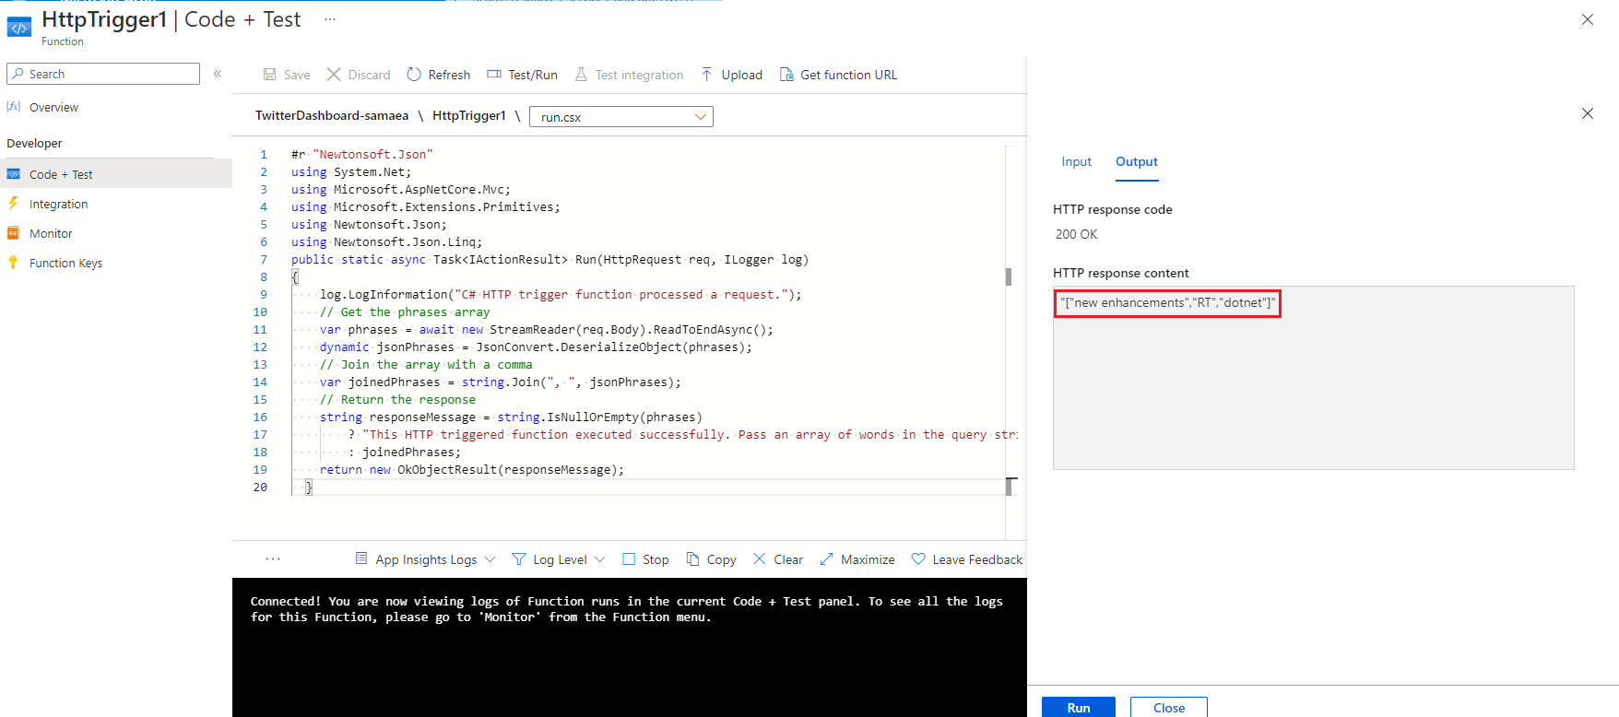Click the Save toolbar label

coord(297,75)
